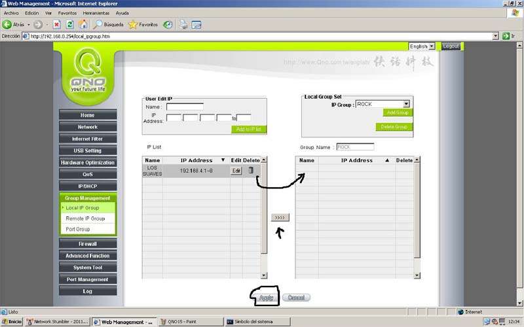Click the browser Back arrow icon
524x327 pixels.
point(8,24)
